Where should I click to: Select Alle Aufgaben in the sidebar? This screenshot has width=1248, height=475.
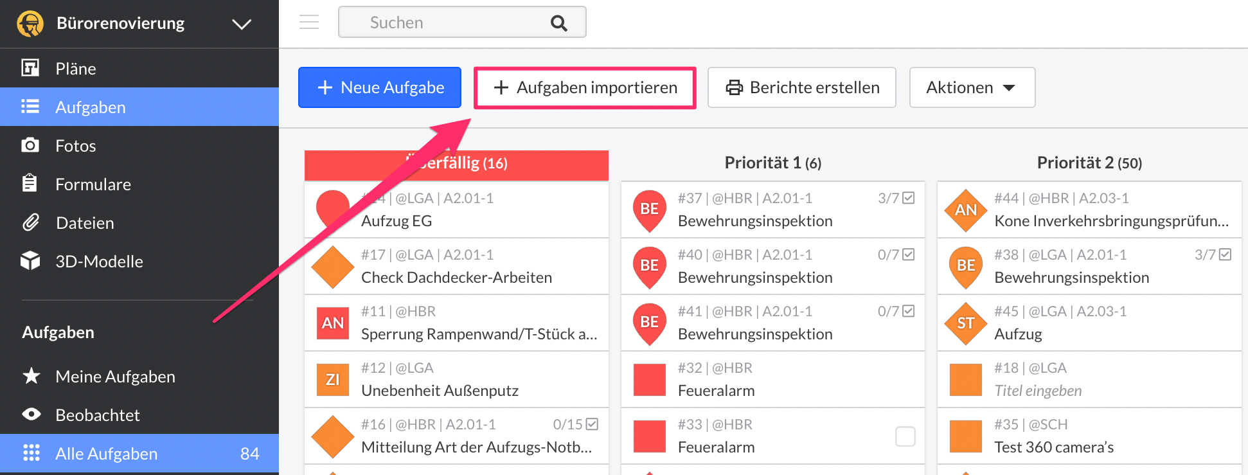click(x=139, y=454)
